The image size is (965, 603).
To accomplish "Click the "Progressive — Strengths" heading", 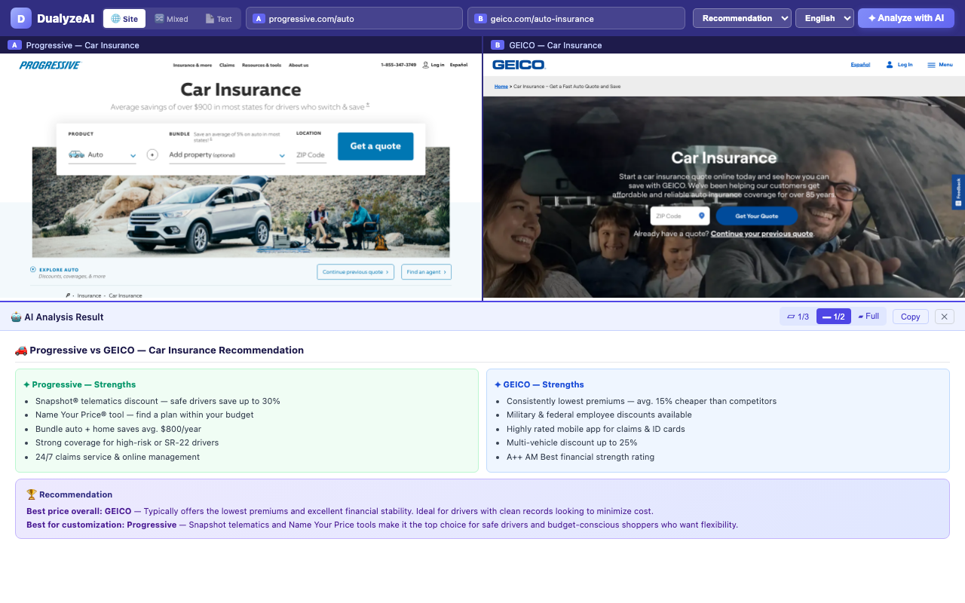I will coord(79,384).
